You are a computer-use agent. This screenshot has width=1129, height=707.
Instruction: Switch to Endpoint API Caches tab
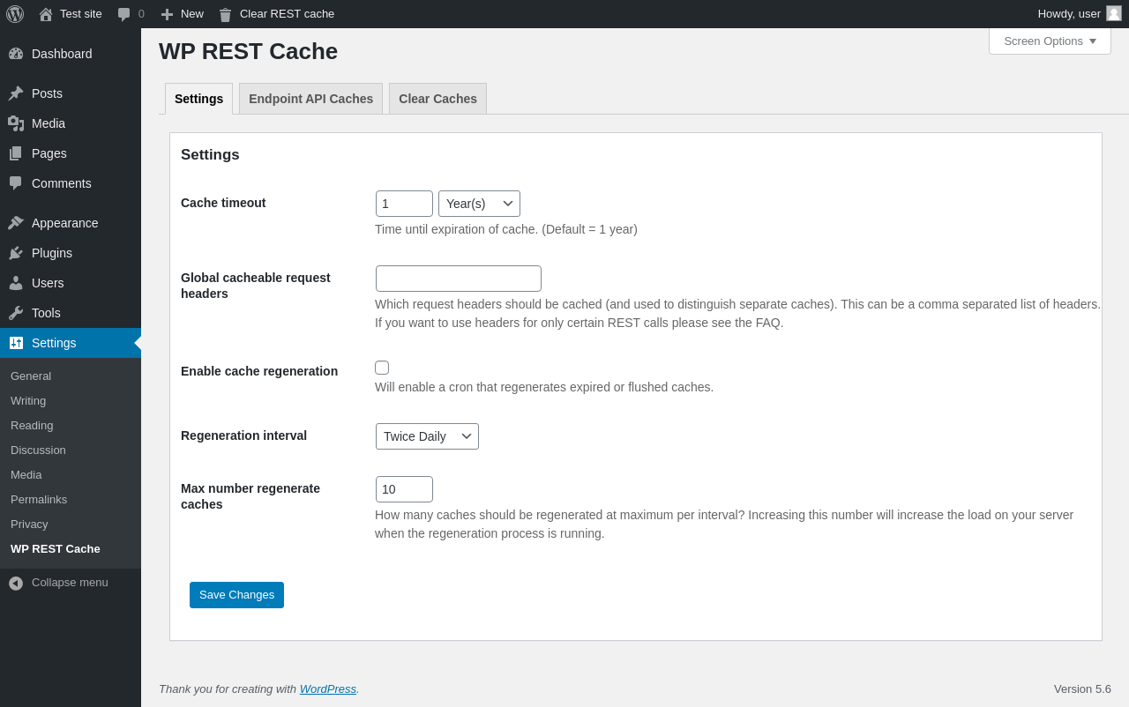(x=310, y=99)
